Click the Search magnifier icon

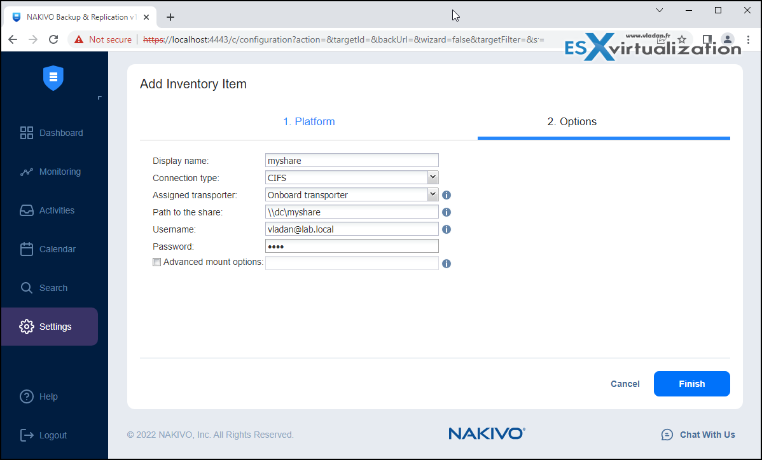point(27,288)
